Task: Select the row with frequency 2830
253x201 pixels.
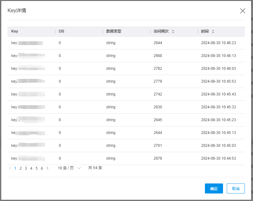Action: pos(126,107)
